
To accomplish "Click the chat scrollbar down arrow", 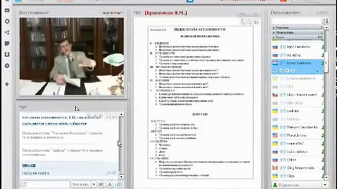I will click(x=121, y=177).
